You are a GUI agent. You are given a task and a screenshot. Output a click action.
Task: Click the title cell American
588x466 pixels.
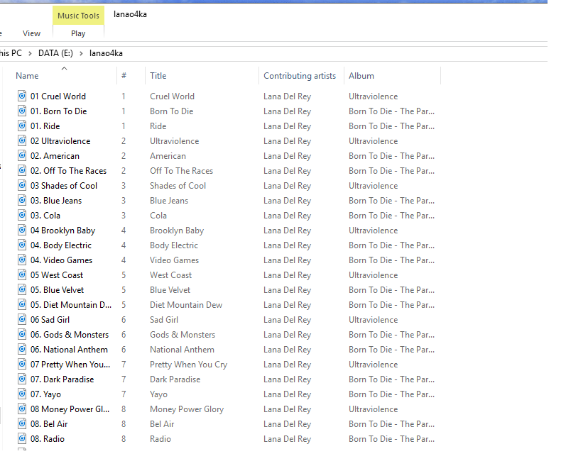click(168, 156)
